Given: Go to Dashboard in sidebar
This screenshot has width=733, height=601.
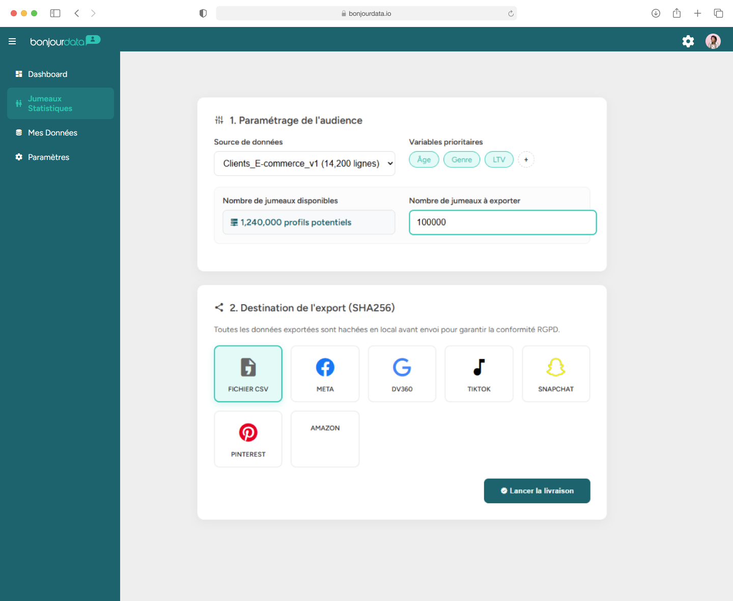Looking at the screenshot, I should pos(47,74).
